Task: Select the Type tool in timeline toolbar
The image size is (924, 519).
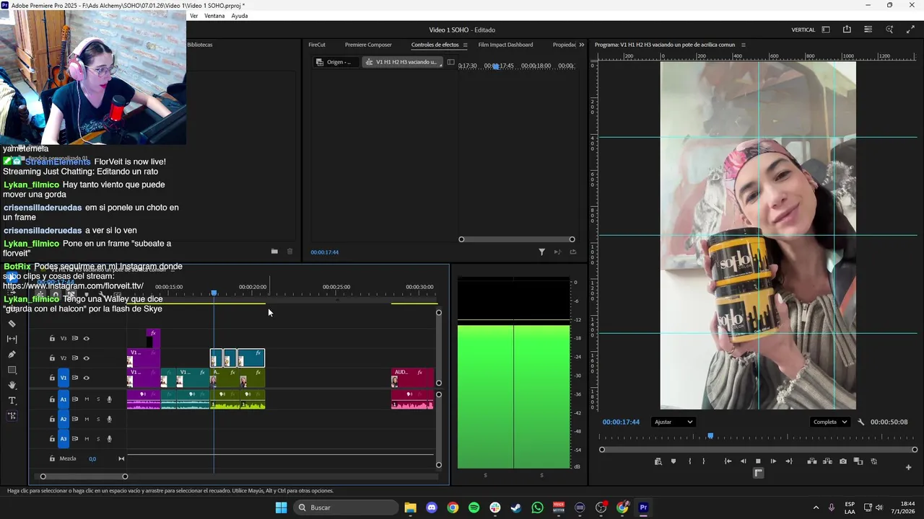Action: 12,401
